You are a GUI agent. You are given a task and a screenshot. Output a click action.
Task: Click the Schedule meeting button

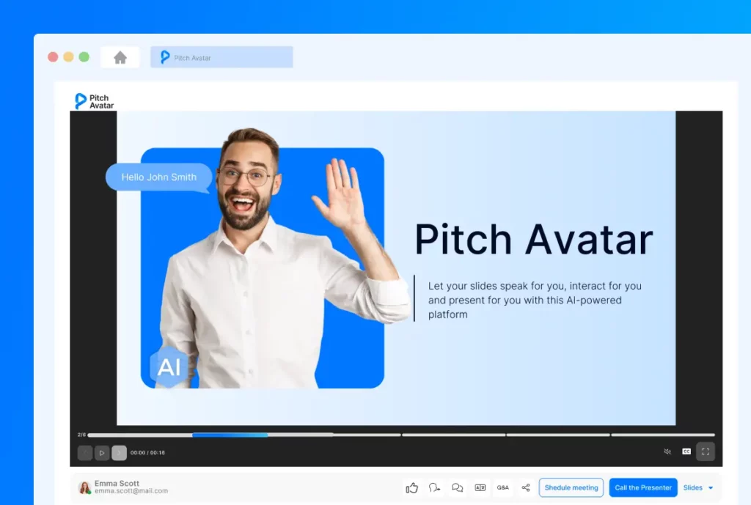pyautogui.click(x=571, y=487)
